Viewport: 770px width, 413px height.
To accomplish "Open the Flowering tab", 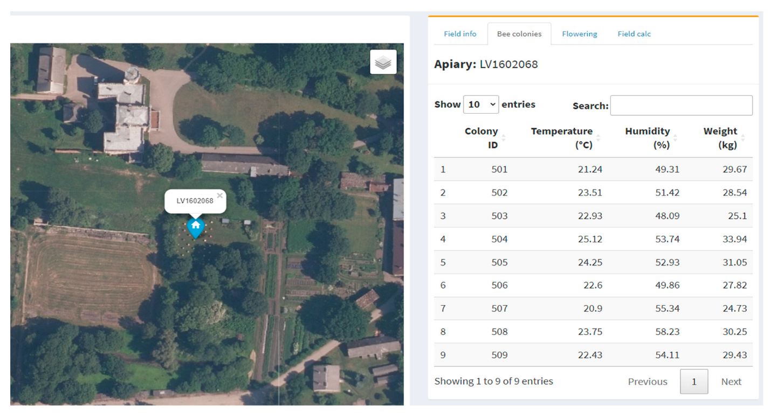I will click(579, 34).
